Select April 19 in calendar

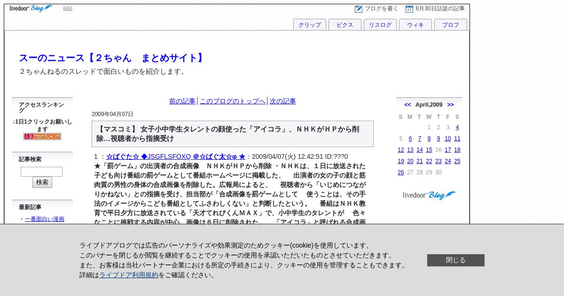(401, 161)
